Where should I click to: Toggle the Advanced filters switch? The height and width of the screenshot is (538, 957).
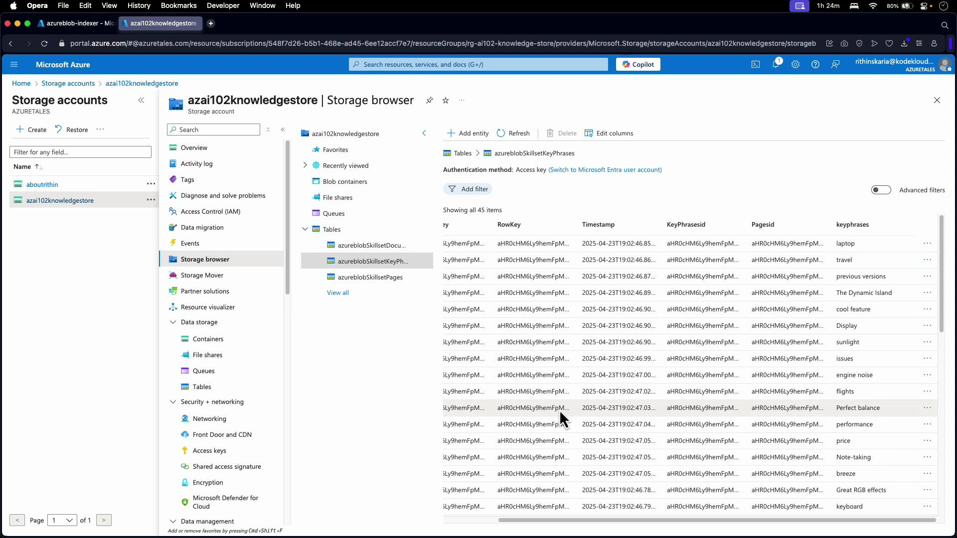[x=881, y=190]
